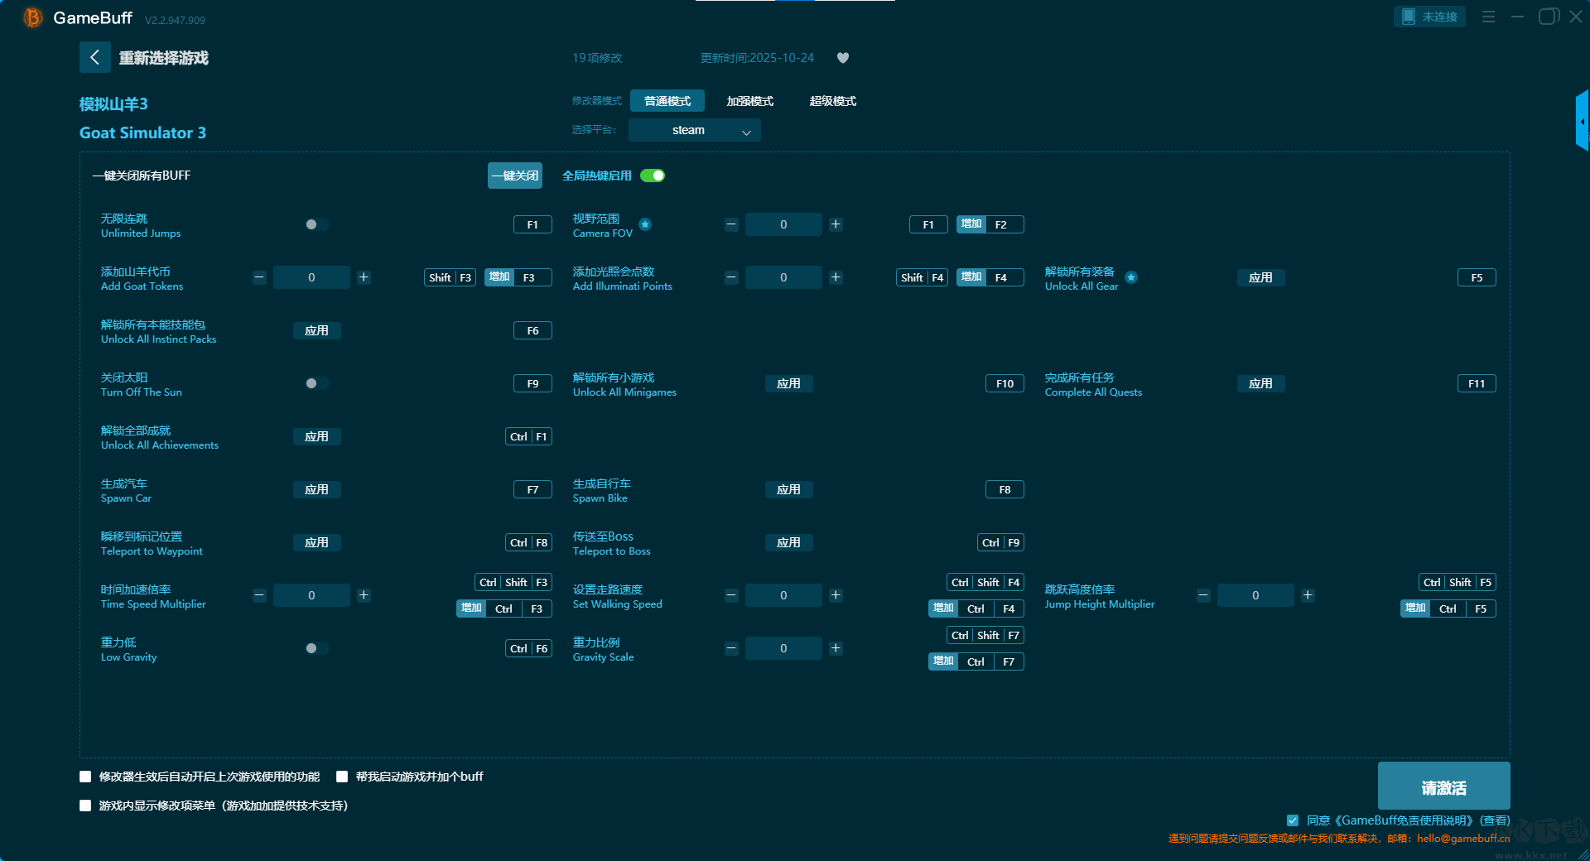Apply Teleport to Boss
Viewport: 1590px width, 861px height.
pyautogui.click(x=788, y=542)
